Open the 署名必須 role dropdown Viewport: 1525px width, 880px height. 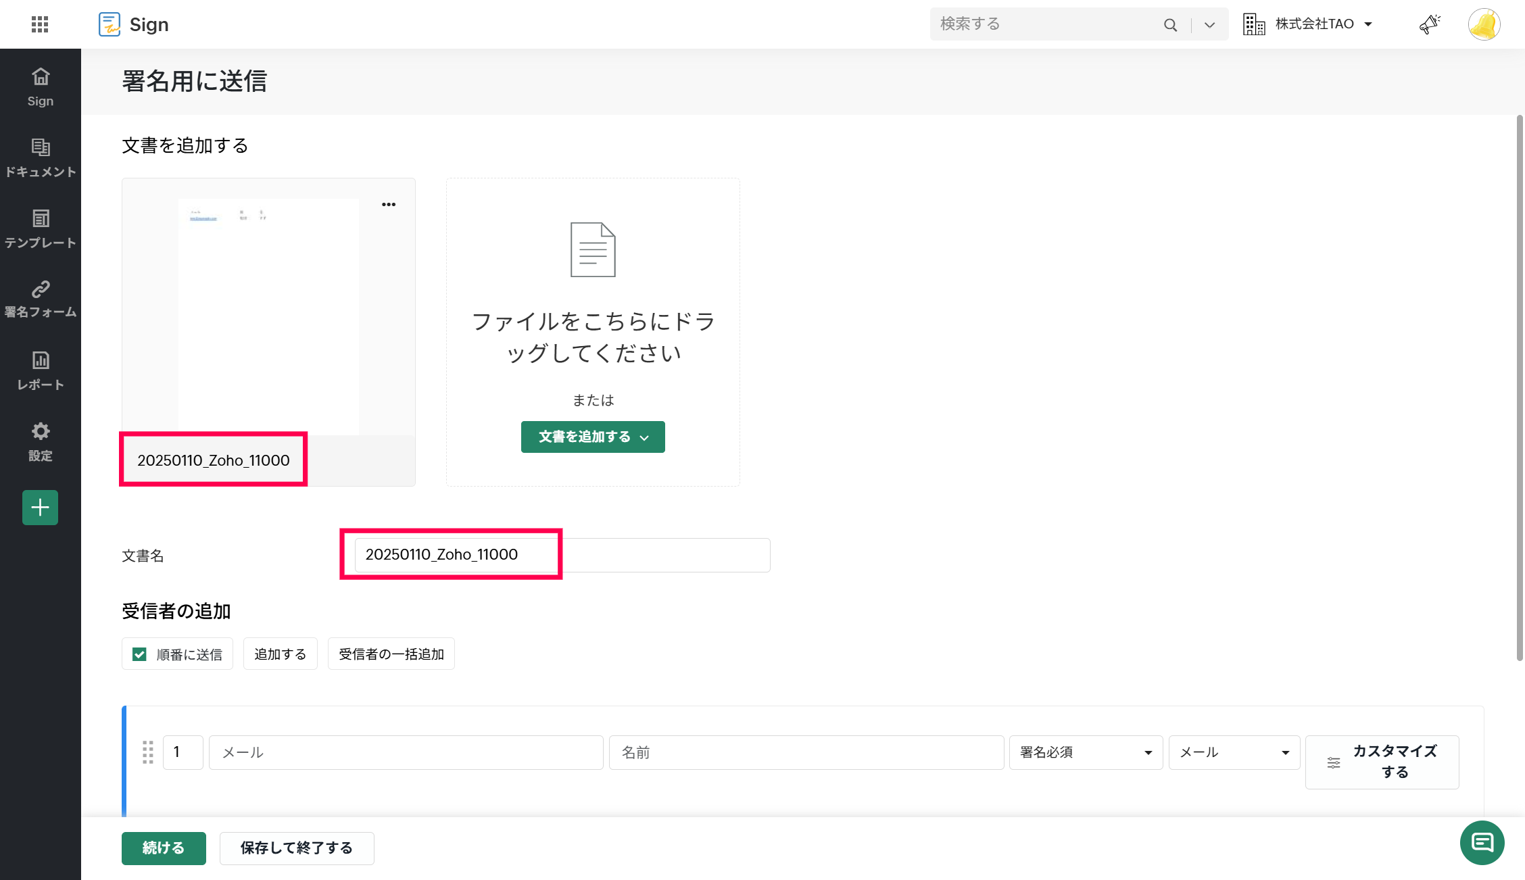coord(1085,752)
